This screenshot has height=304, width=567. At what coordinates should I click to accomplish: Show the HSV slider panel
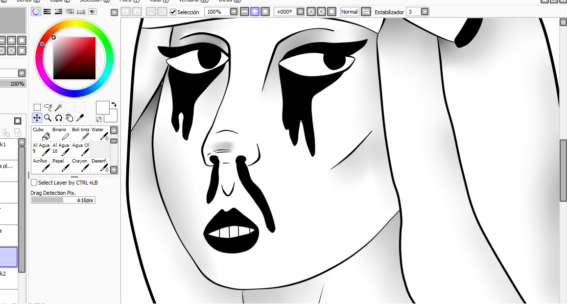[58, 12]
